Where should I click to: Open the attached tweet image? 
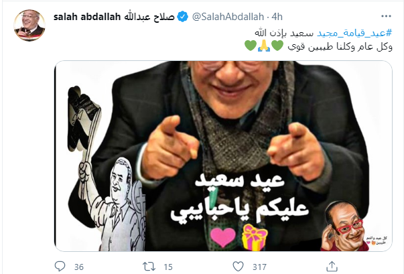[x=223, y=156]
